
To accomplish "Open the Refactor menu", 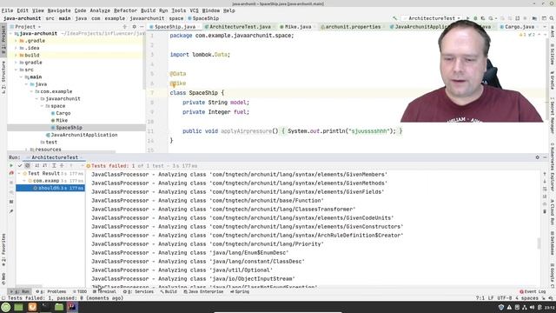I will pyautogui.click(x=125, y=10).
